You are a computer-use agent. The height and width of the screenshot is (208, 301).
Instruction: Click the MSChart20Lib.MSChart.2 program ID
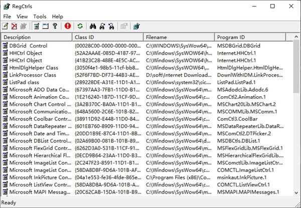(246, 104)
